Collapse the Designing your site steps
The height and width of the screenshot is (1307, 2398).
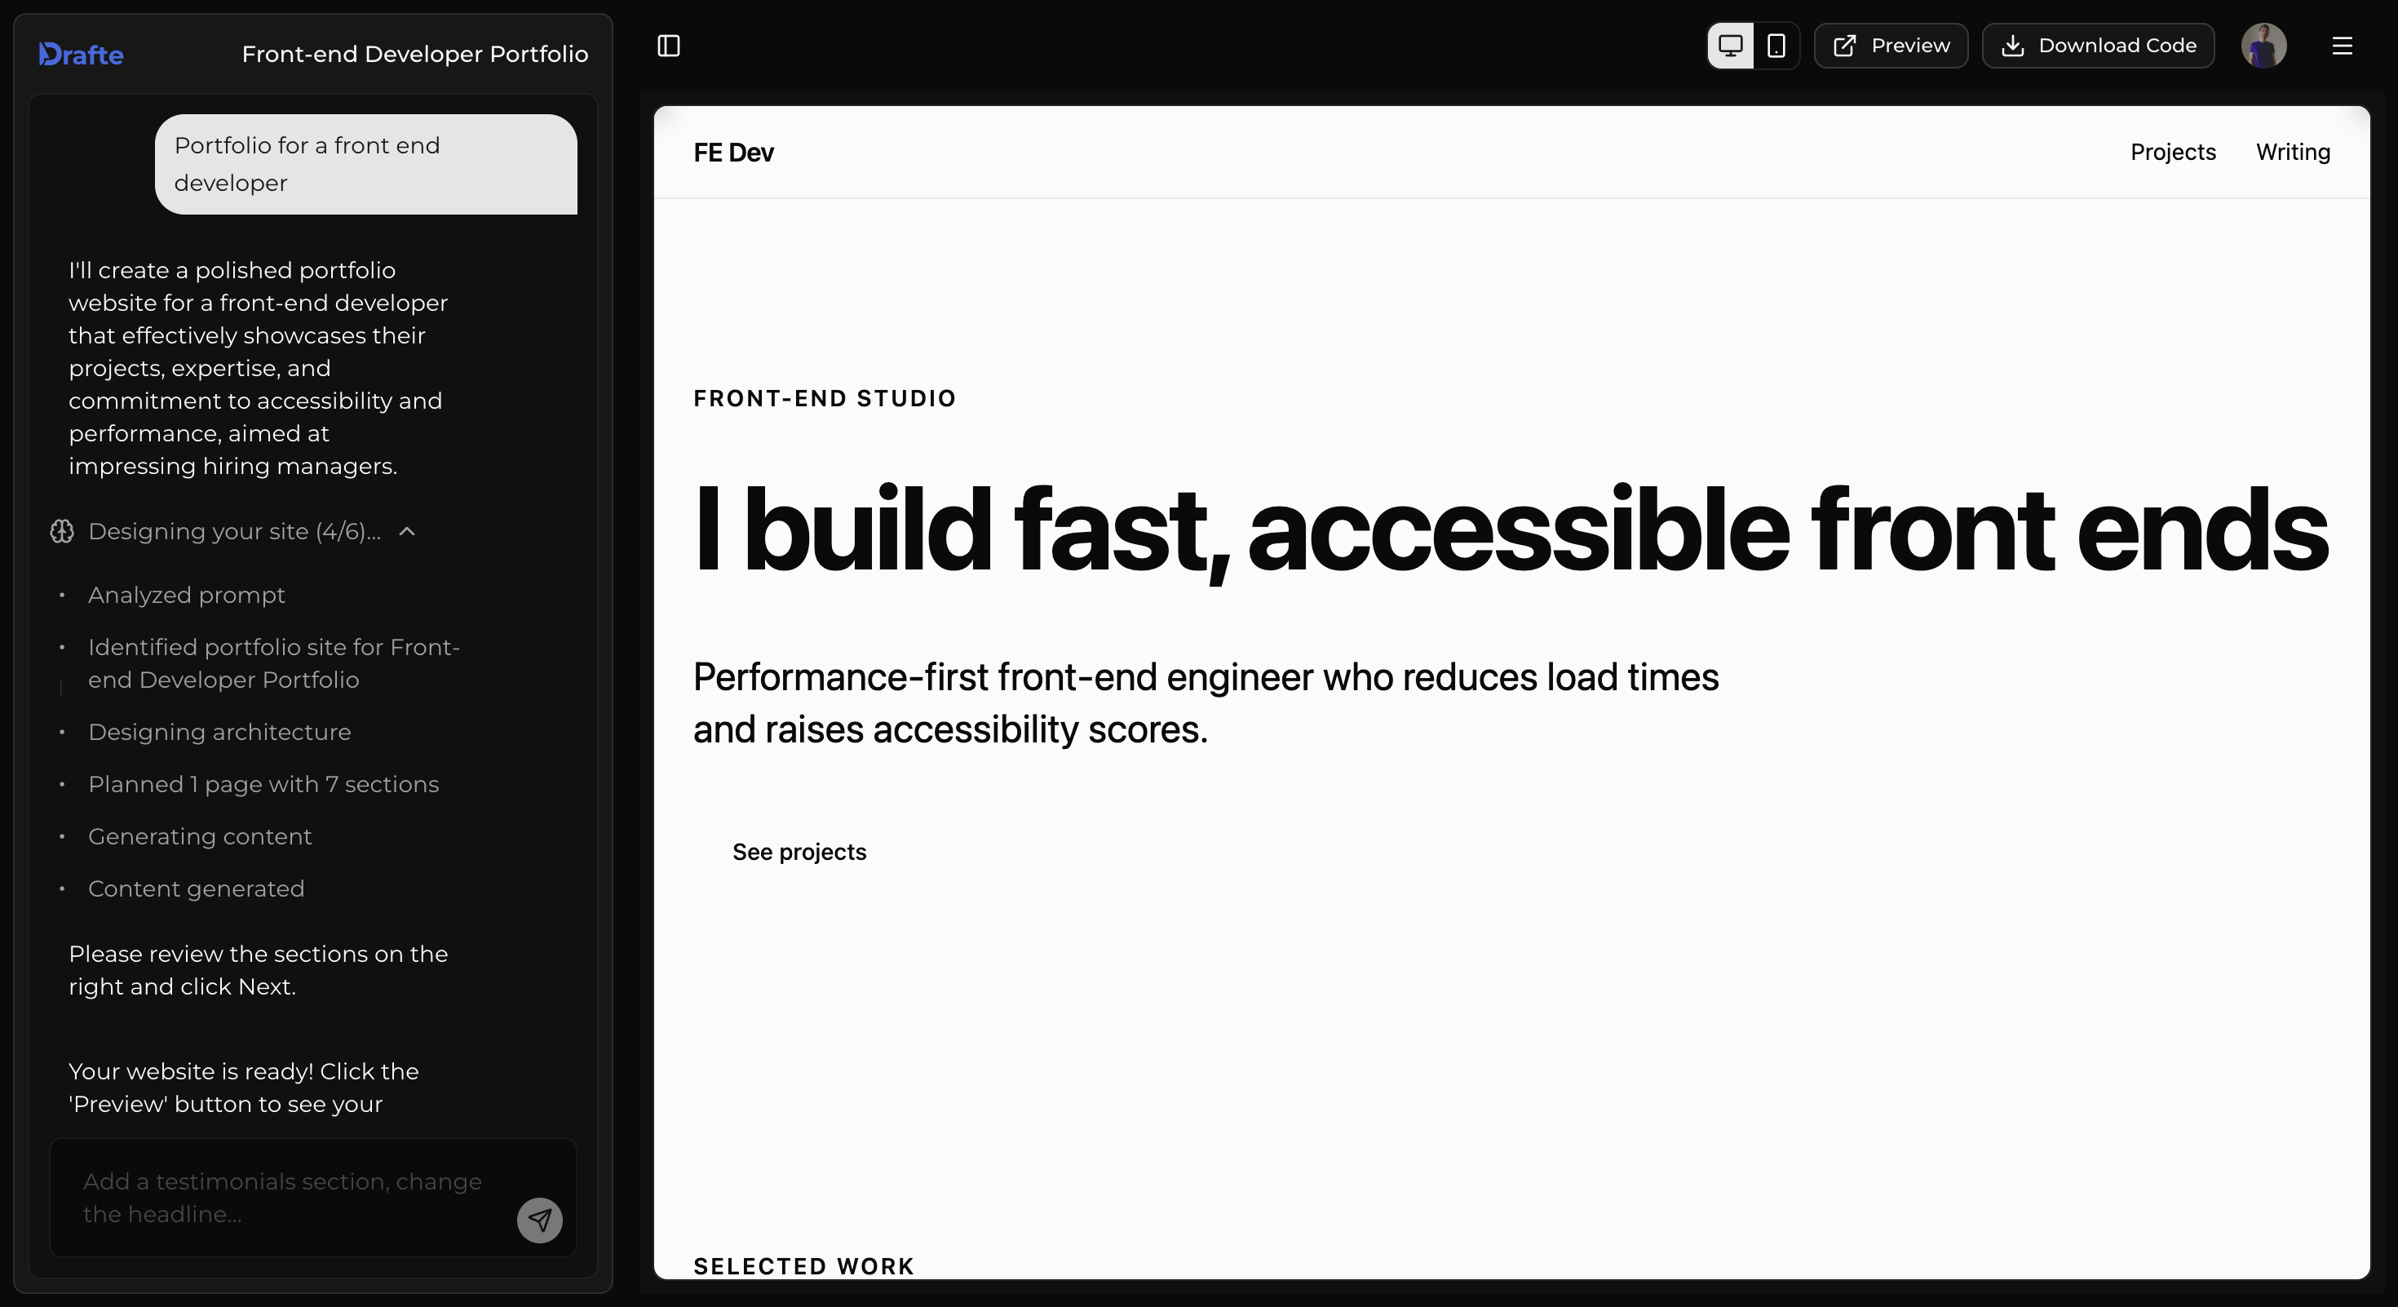tap(407, 532)
